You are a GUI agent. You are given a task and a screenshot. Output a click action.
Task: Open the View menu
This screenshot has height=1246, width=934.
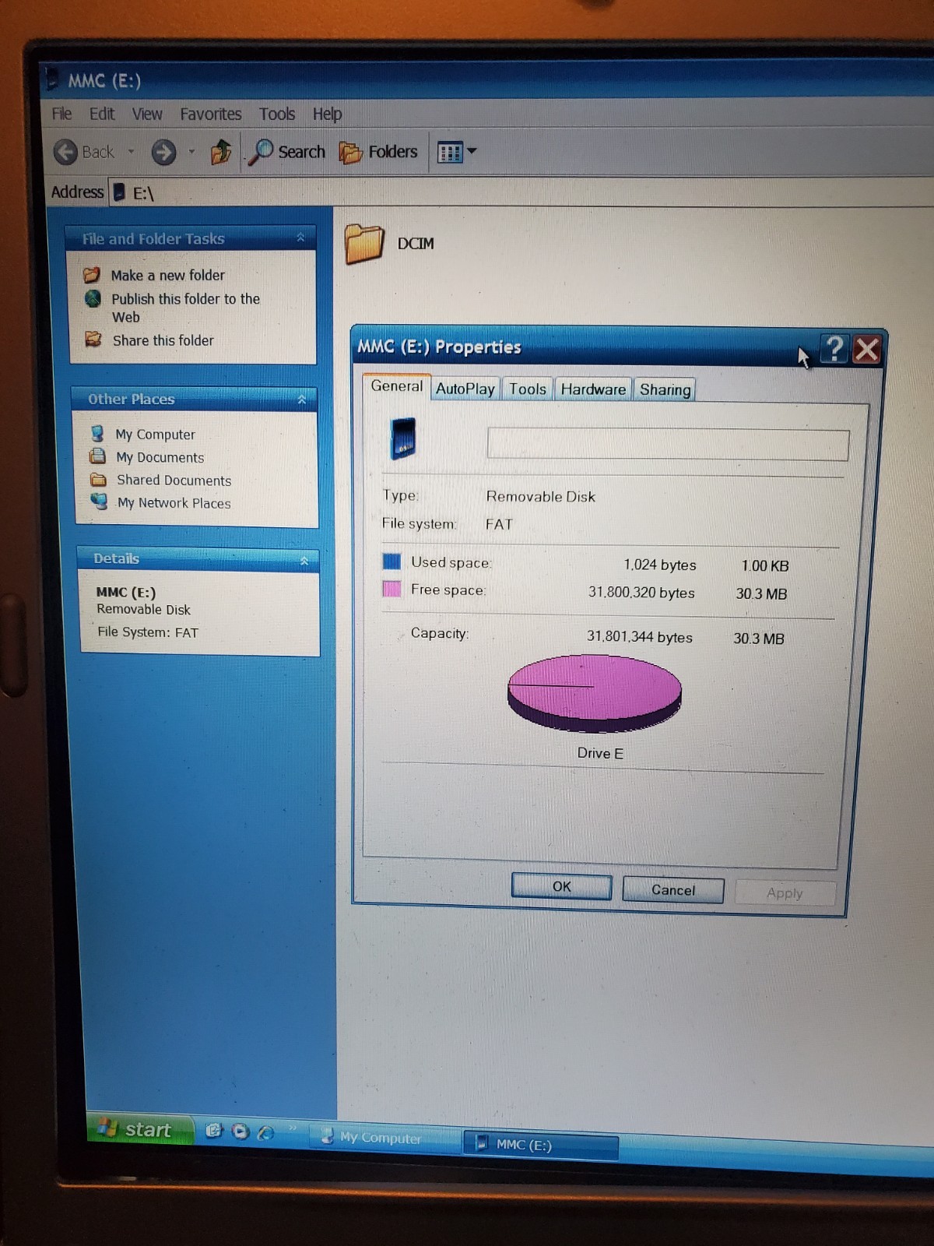point(147,114)
